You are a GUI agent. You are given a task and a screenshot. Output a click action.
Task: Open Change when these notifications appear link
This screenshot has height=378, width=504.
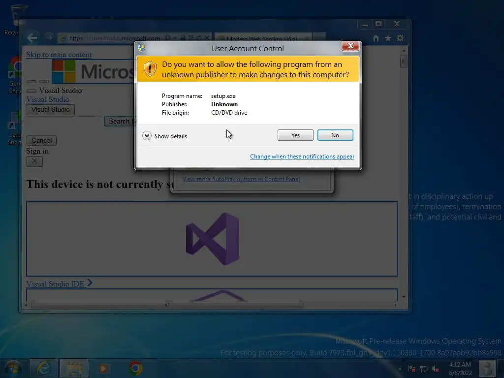tap(302, 157)
